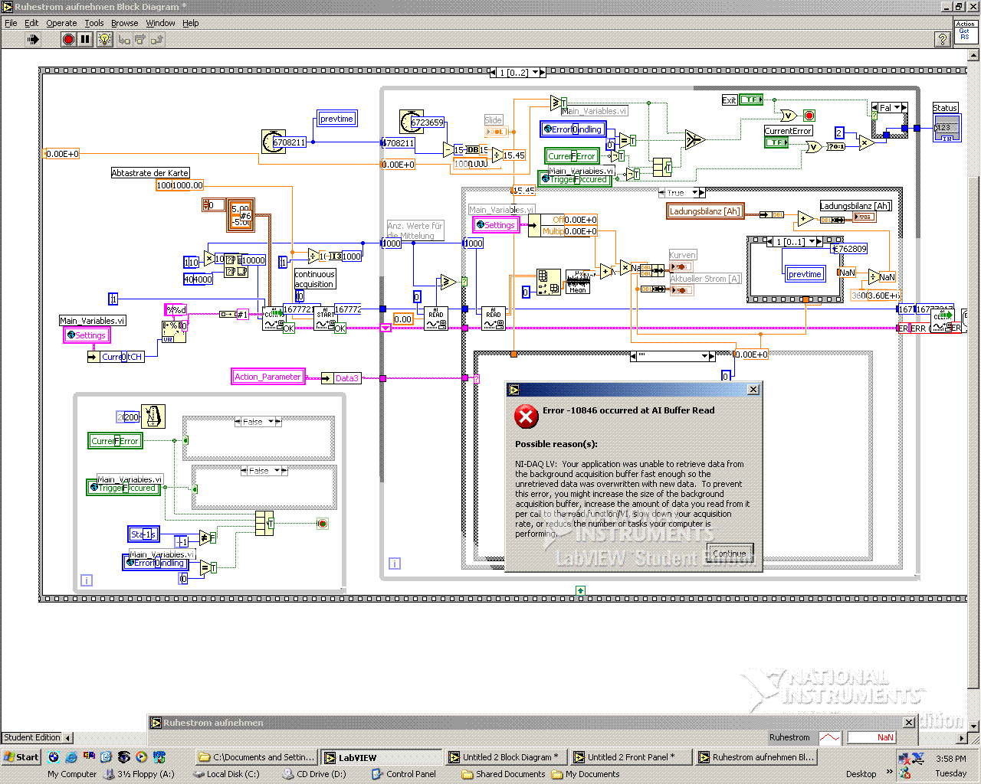Switch to Untitled 2 Front Panel taskbar window
981x784 pixels.
click(x=630, y=757)
